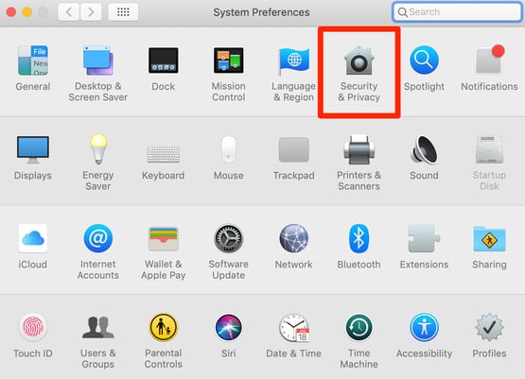Screen dimensions: 525x379
Task: Focus the Search field
Action: [x=457, y=12]
